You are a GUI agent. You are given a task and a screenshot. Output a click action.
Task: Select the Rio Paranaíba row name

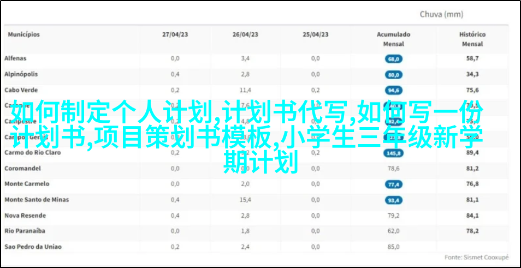(25, 231)
